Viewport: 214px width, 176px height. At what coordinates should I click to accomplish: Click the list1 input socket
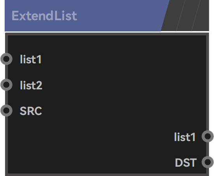6,59
